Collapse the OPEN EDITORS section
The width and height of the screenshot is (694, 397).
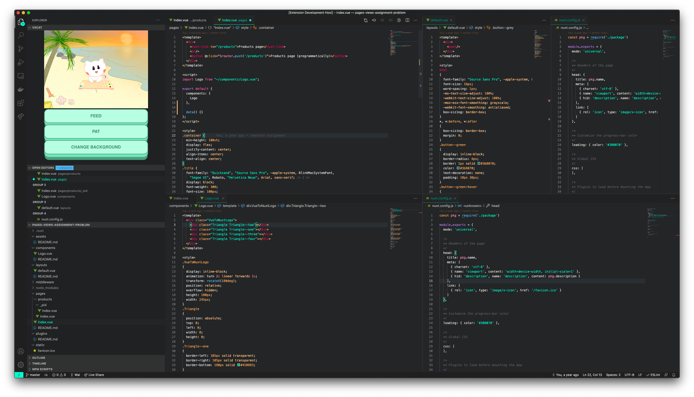pos(43,168)
